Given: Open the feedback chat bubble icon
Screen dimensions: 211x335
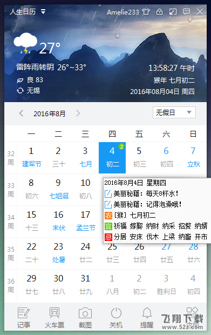Looking at the screenshot, I should (187, 11).
